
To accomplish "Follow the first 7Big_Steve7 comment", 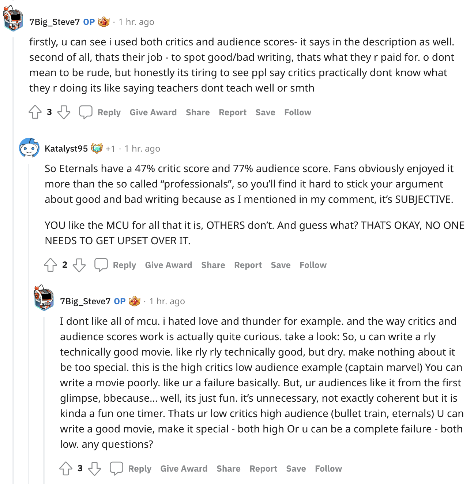I will [x=298, y=112].
